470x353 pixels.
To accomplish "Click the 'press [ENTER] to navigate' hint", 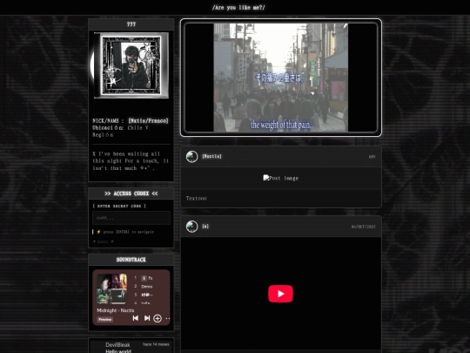I will 128,232.
